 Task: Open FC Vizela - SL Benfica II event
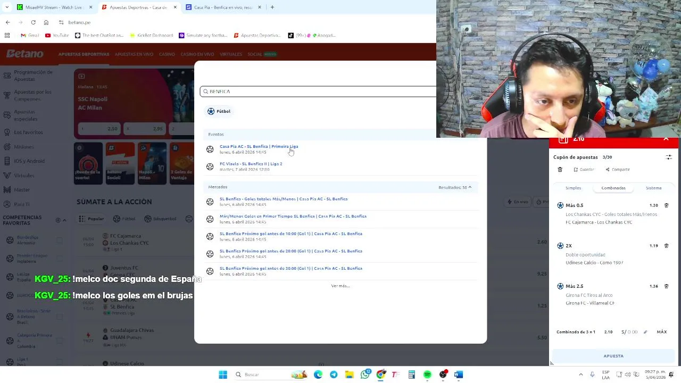[x=251, y=164]
